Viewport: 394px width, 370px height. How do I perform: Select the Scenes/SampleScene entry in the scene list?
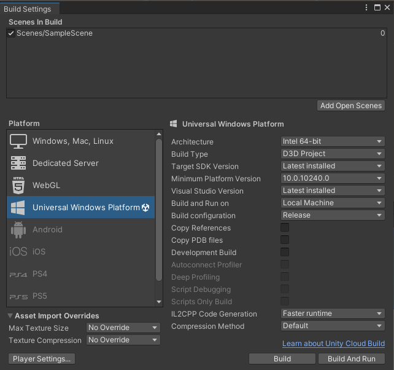[x=196, y=33]
